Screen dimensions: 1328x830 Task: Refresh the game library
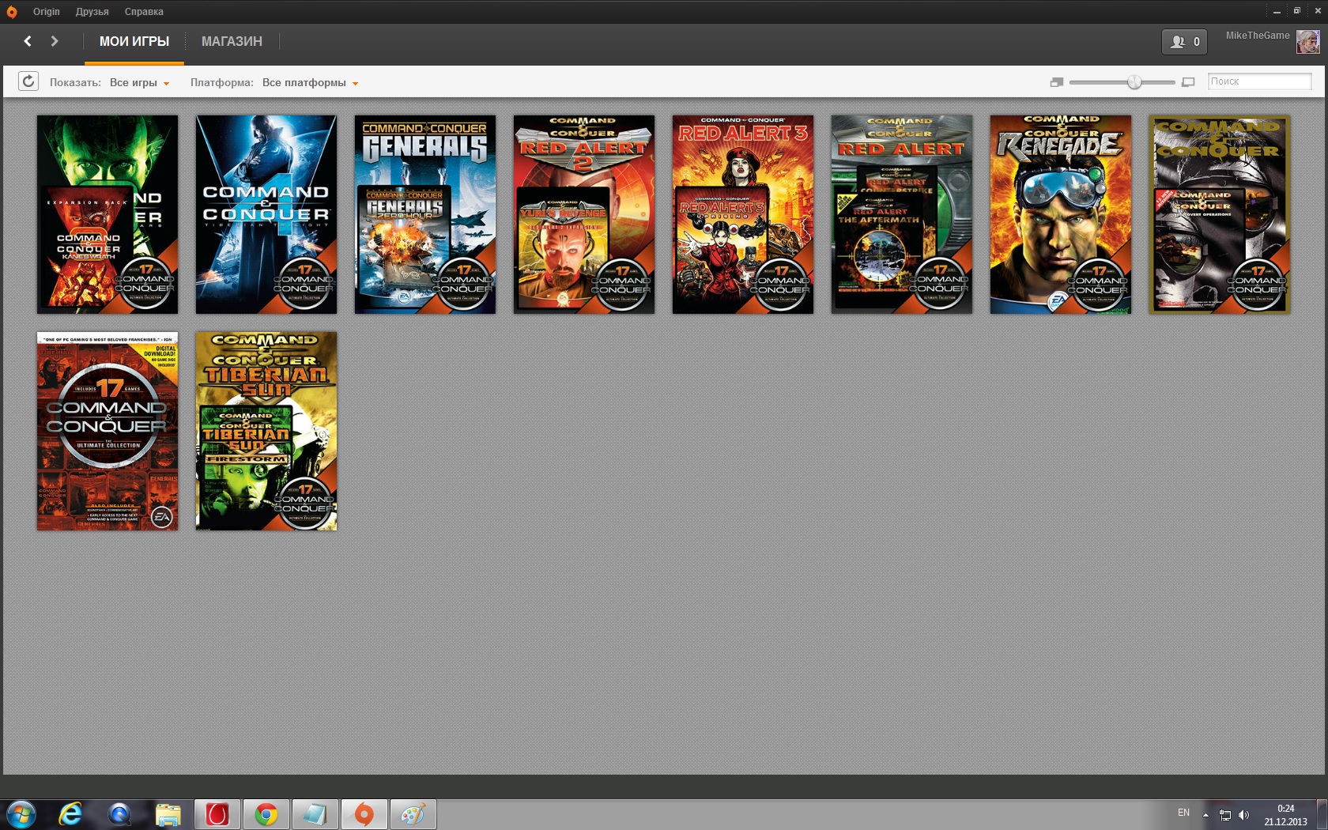[x=28, y=81]
